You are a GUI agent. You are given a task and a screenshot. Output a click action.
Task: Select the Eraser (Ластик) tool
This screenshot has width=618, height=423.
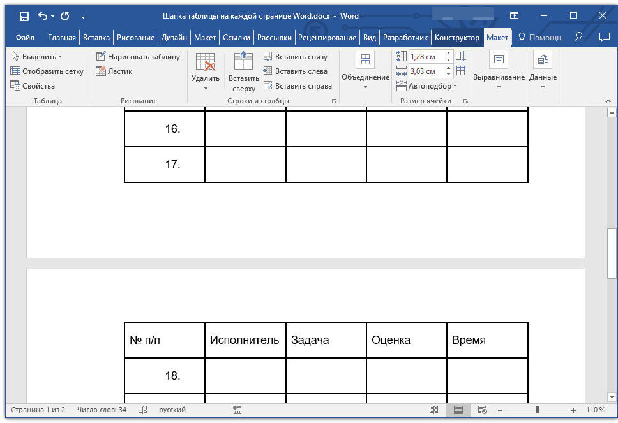(114, 71)
